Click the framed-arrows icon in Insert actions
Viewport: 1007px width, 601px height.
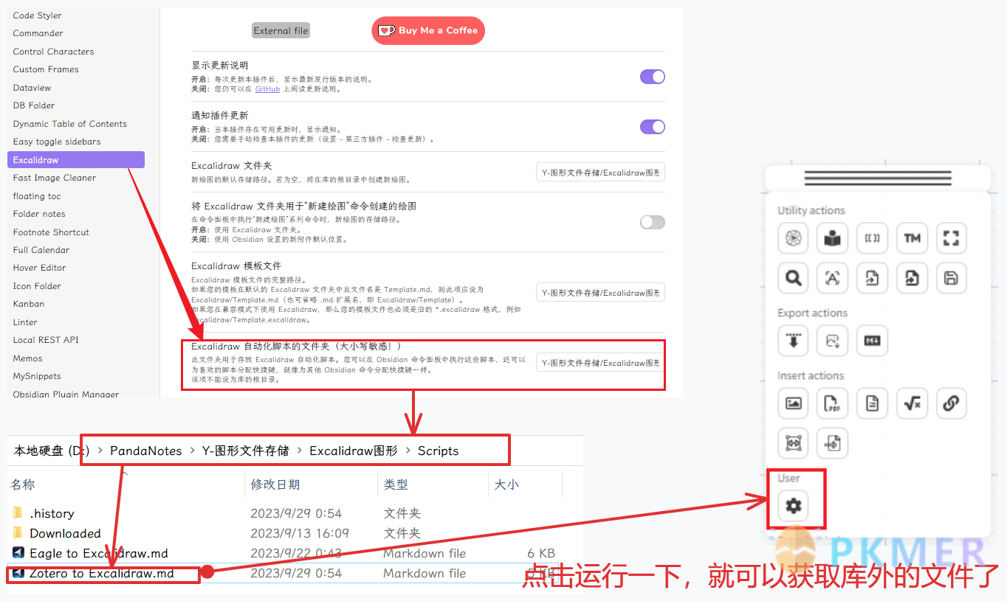(793, 443)
